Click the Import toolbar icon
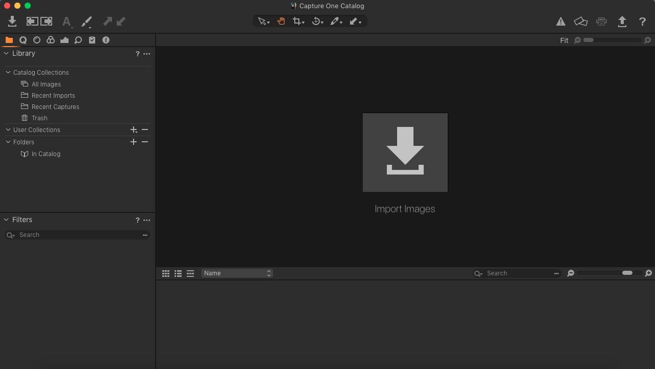 tap(11, 21)
